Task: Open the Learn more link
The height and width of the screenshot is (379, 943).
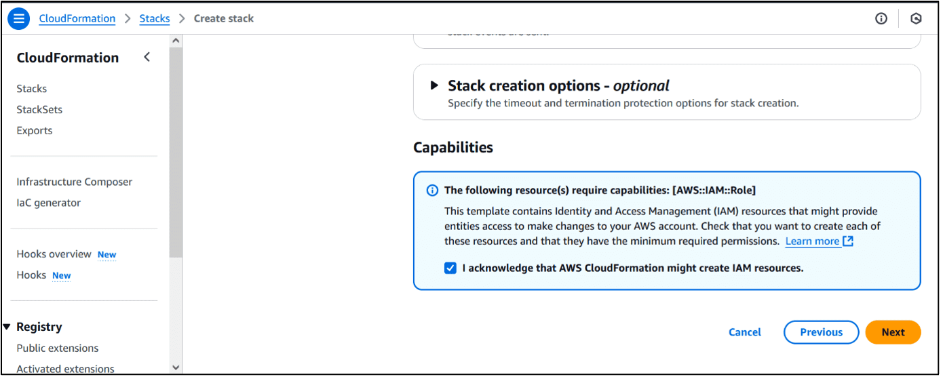Action: click(812, 241)
